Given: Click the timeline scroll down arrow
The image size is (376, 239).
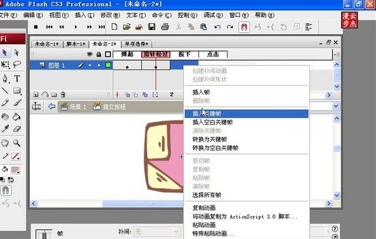Looking at the screenshot, I should pyautogui.click(x=337, y=86).
